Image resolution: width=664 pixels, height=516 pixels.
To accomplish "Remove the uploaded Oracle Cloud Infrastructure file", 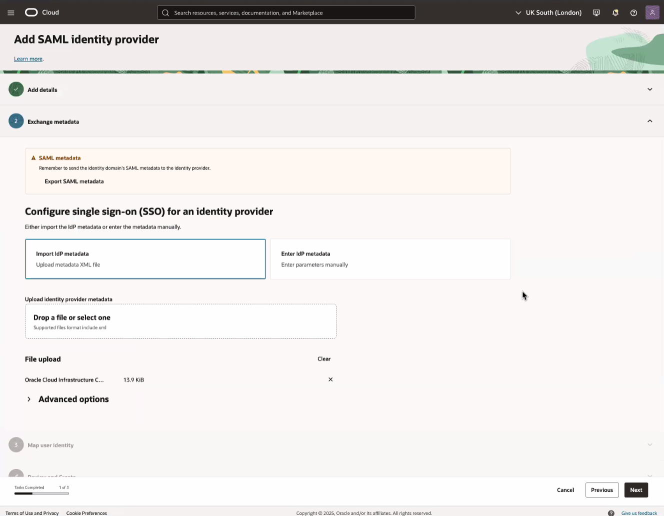I will coord(330,379).
